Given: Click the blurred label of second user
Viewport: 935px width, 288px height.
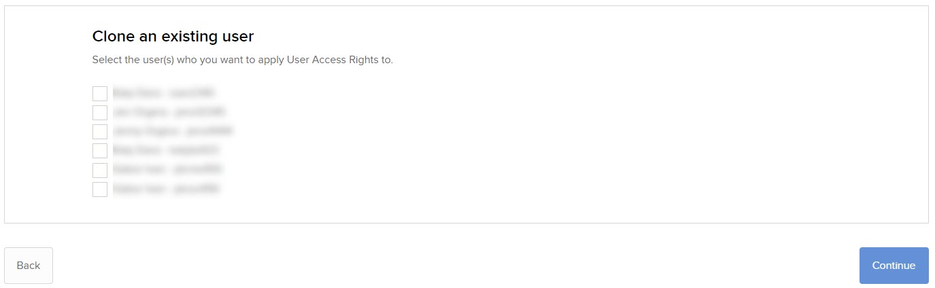Looking at the screenshot, I should [x=169, y=112].
